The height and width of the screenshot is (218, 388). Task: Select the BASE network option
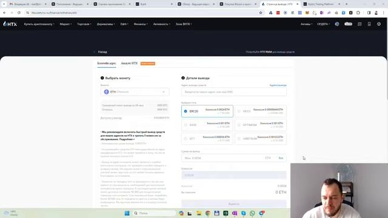pos(207,125)
